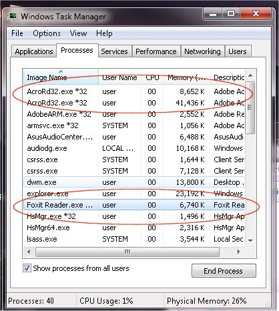Select the Processes tab

(x=77, y=50)
